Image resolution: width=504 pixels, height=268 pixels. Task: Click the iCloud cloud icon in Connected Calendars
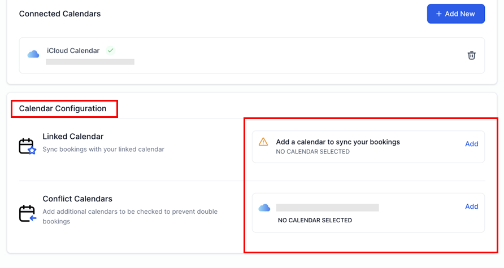click(x=33, y=54)
